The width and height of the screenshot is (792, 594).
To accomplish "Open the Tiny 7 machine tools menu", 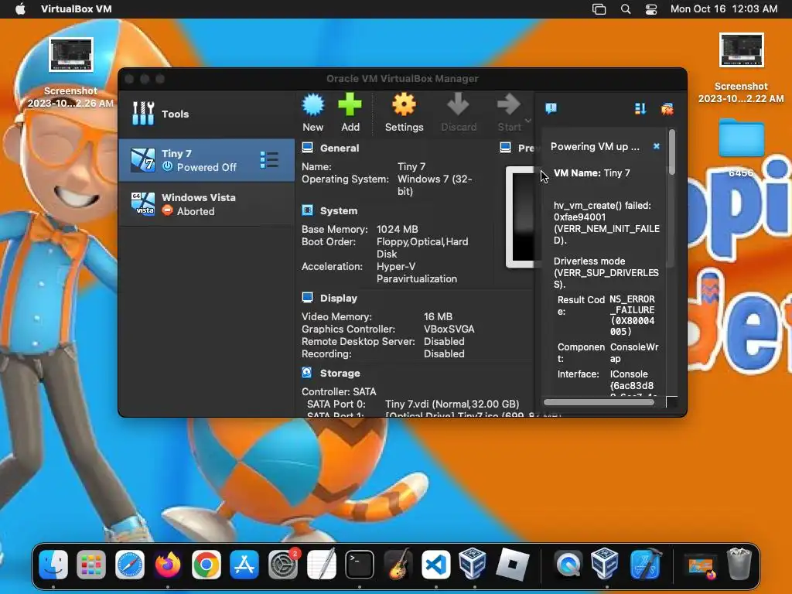I will pos(269,159).
